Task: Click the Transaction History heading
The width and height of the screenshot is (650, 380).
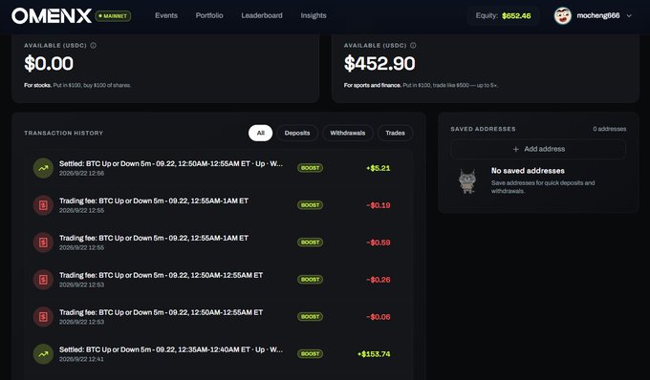Action: (x=63, y=133)
